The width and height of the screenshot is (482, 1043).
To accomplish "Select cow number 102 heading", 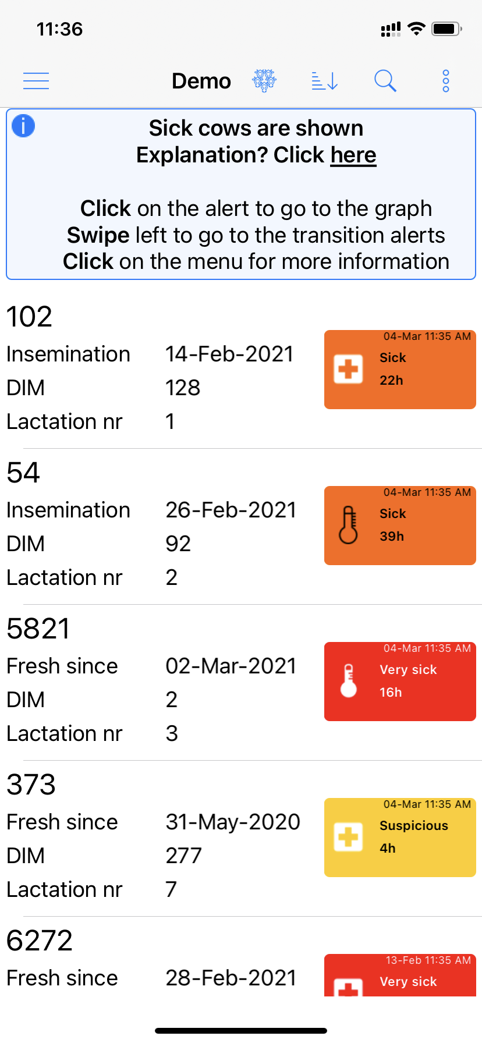I will (29, 317).
